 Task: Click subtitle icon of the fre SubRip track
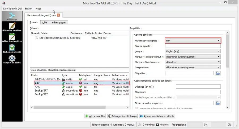pos(63,94)
